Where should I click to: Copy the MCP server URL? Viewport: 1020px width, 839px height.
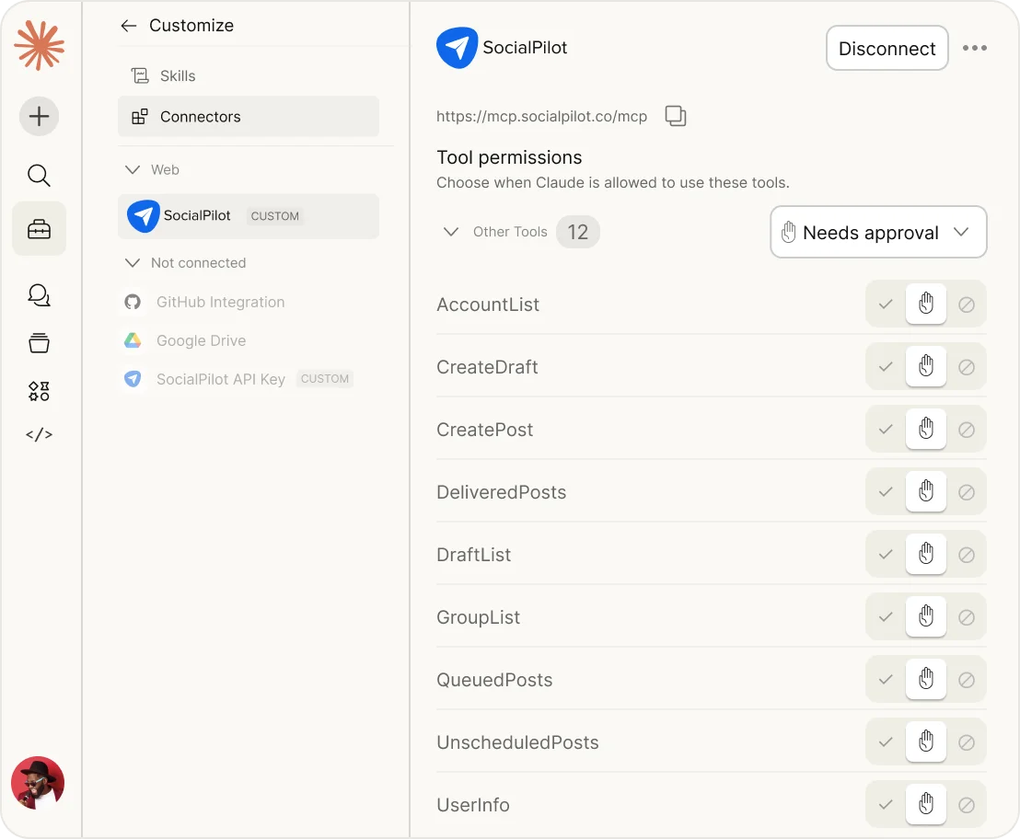[x=676, y=116]
